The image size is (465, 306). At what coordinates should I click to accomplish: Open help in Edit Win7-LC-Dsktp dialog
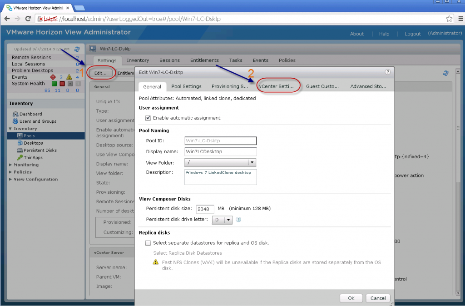point(388,72)
